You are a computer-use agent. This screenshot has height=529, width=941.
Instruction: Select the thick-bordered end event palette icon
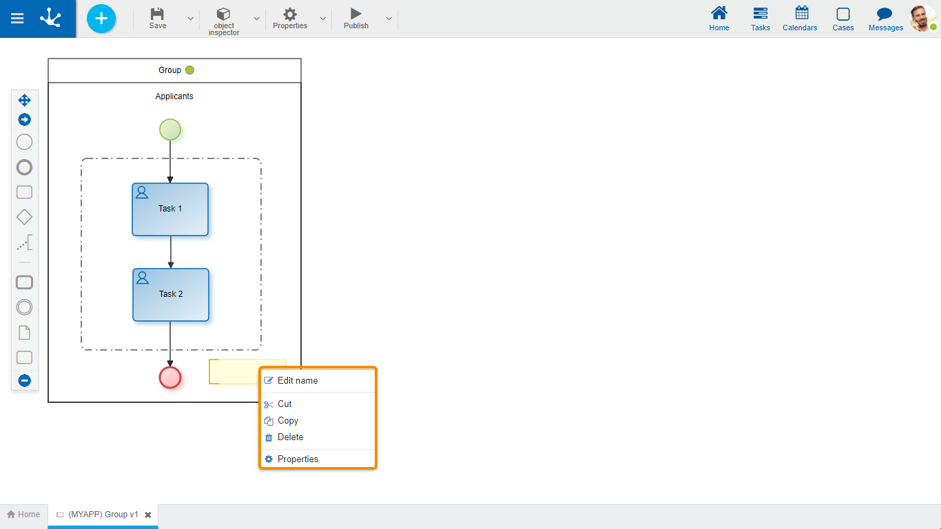(x=24, y=167)
